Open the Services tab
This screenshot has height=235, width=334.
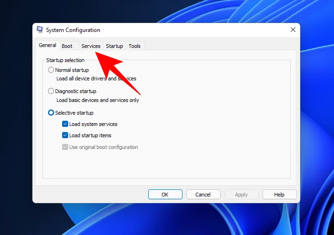[x=91, y=46]
